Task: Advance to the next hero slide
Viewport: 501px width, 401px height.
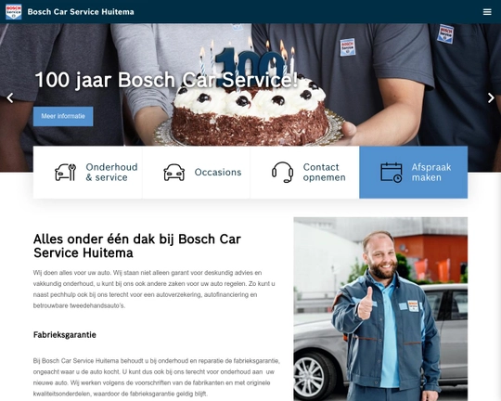Action: tap(491, 97)
